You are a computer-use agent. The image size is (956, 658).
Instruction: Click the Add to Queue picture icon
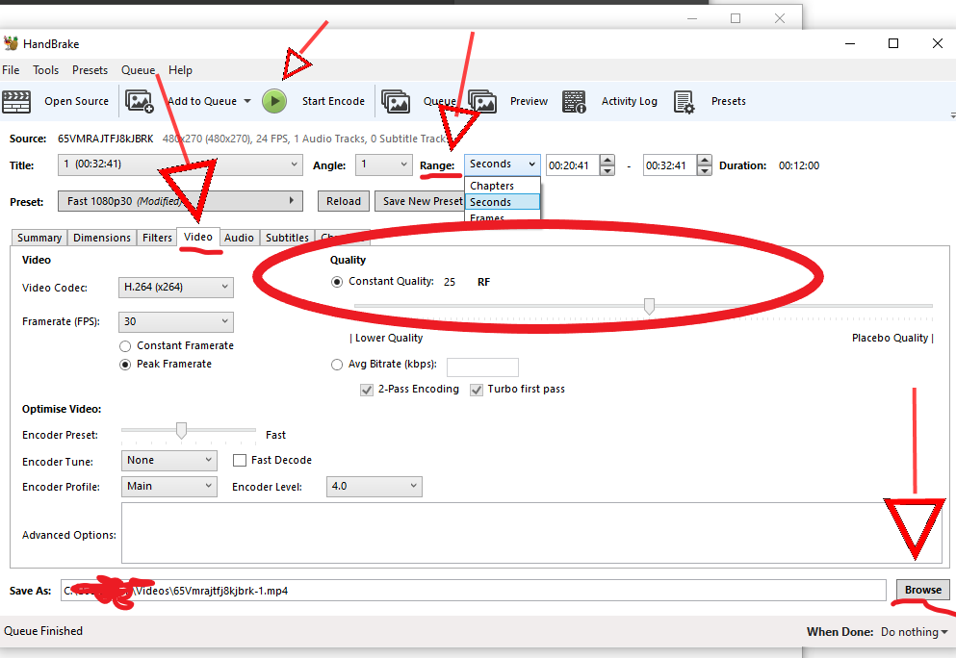point(139,101)
